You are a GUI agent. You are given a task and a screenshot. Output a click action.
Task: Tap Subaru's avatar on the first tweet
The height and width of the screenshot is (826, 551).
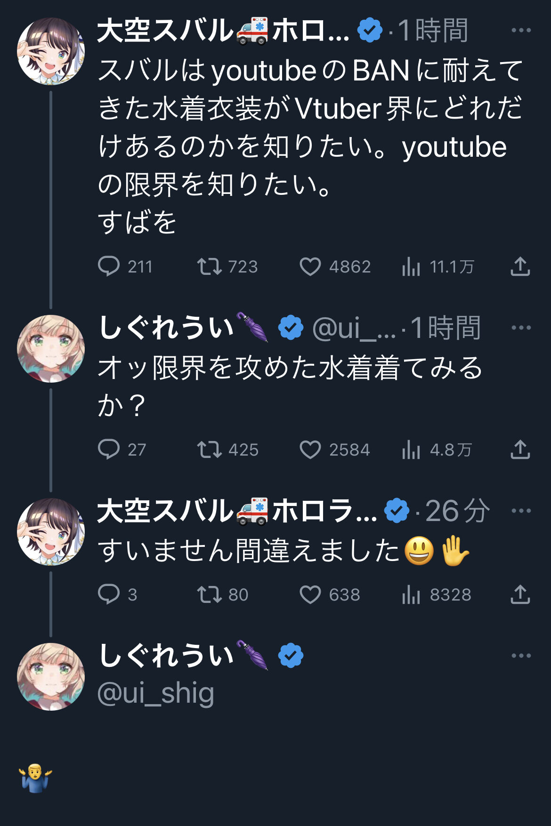coord(51,51)
